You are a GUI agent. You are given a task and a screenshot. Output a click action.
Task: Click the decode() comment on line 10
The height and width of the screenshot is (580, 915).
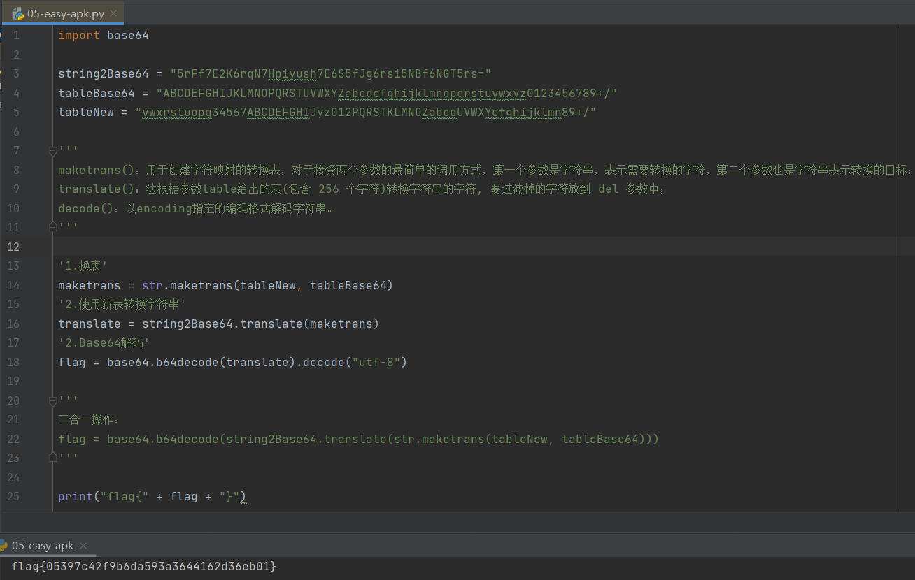coord(196,208)
